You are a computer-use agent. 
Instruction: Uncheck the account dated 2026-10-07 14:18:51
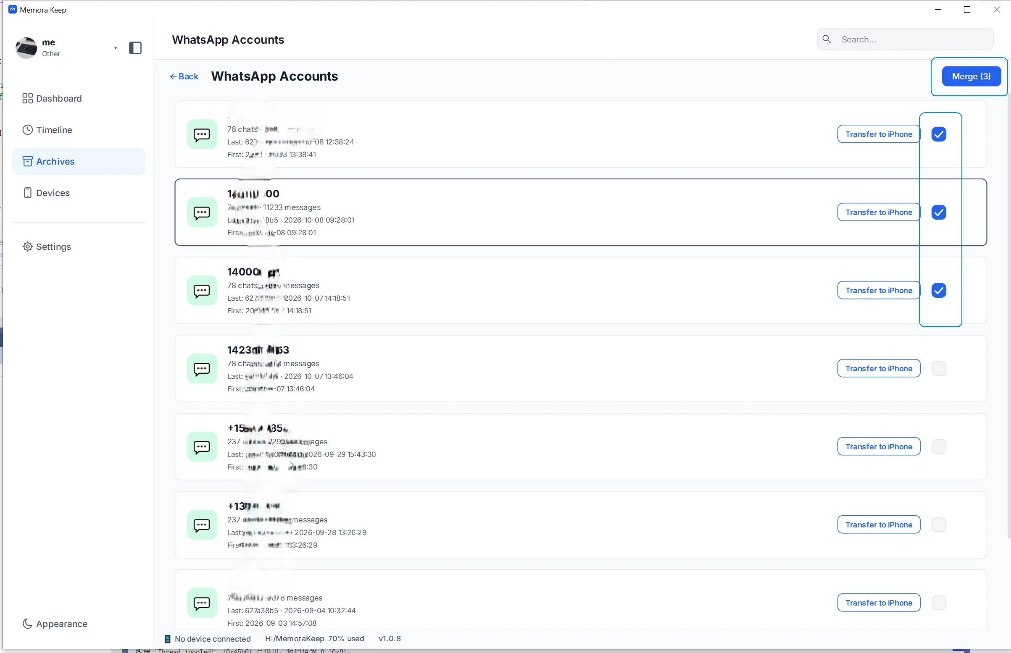[x=938, y=291]
